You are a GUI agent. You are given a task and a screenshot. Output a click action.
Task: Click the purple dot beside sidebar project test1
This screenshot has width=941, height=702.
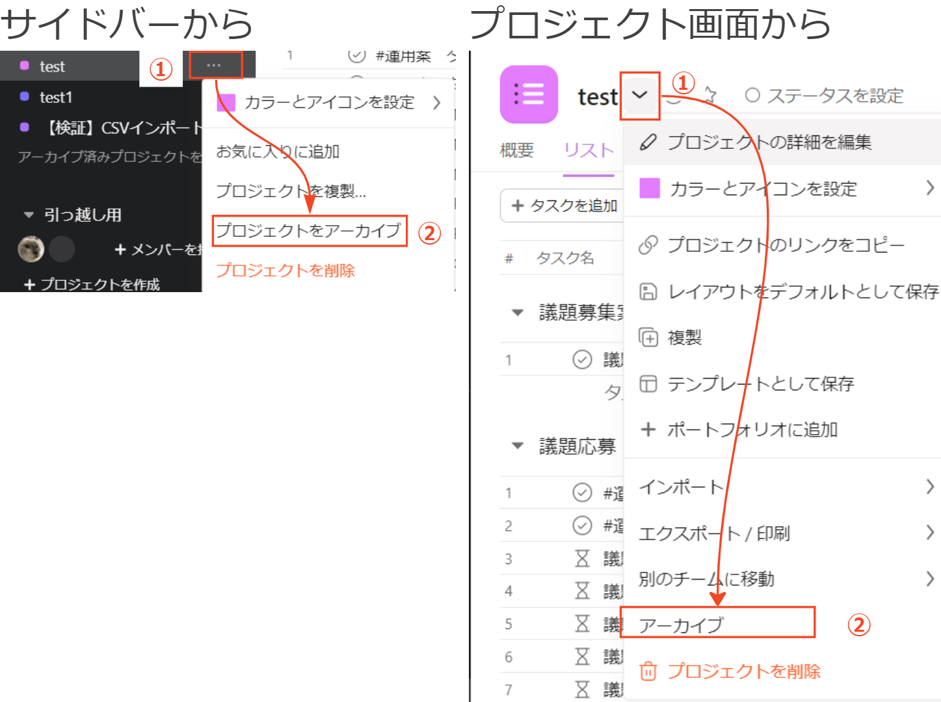25,96
